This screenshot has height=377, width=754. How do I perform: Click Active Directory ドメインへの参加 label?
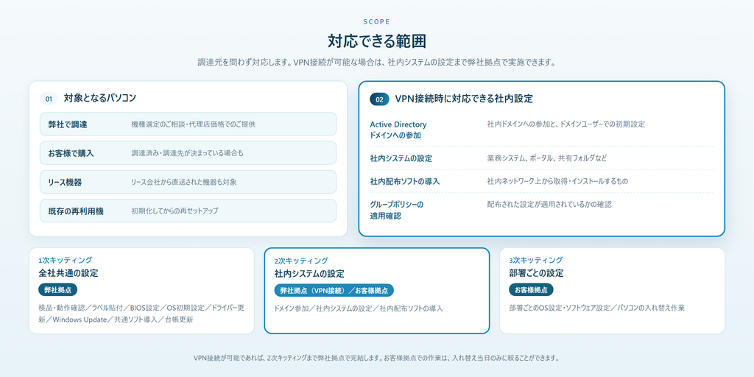click(398, 130)
